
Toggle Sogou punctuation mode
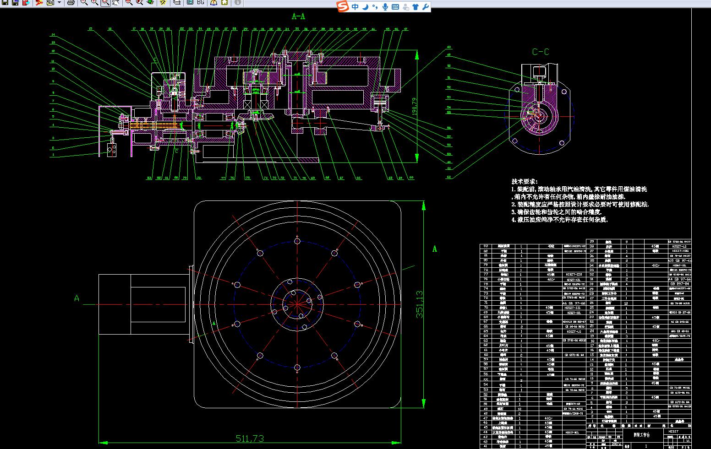[375, 6]
